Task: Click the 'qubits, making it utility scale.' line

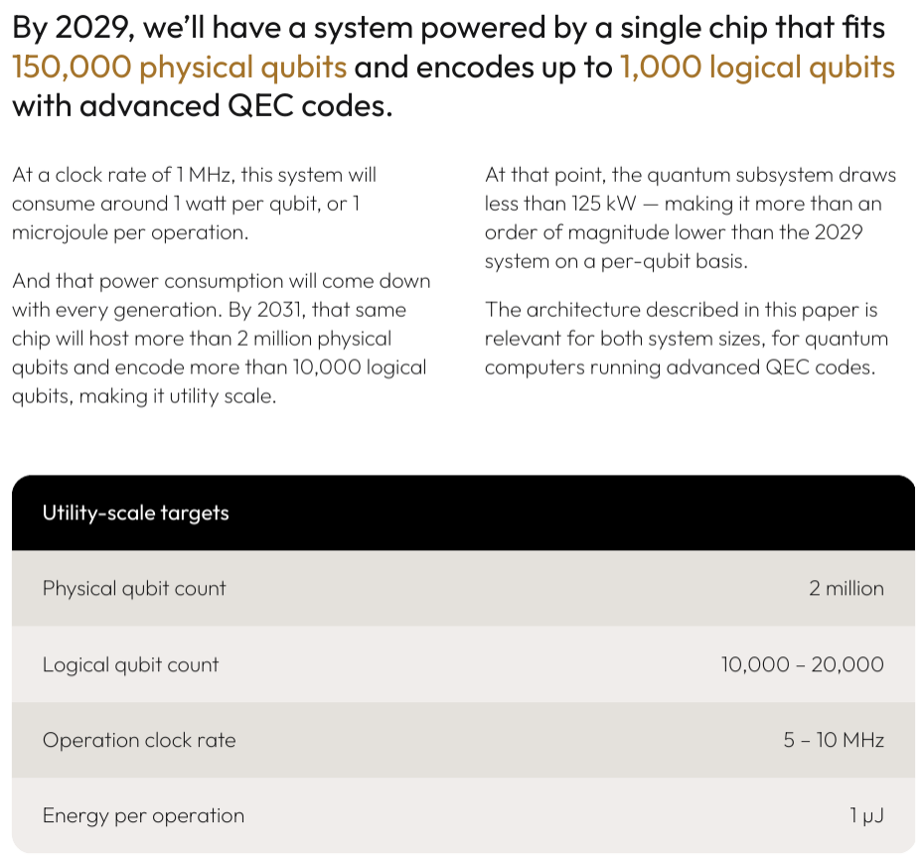Action: [144, 396]
